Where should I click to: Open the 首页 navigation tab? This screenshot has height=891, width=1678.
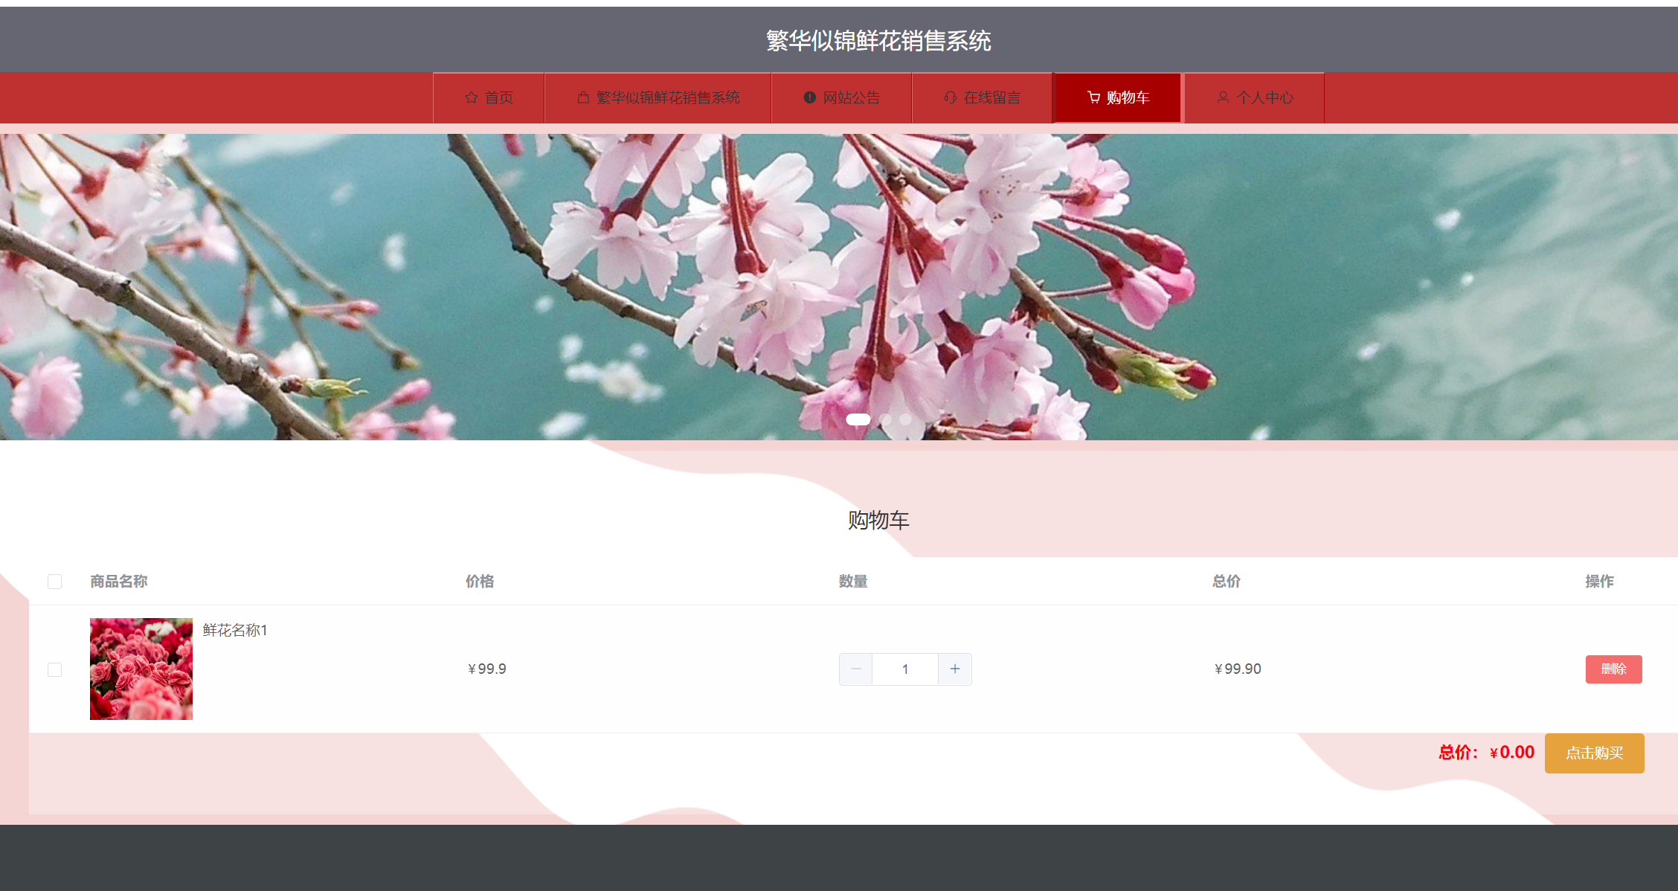point(489,97)
